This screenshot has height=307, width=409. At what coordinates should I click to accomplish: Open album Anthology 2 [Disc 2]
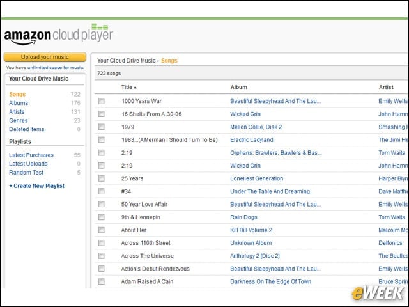point(255,256)
